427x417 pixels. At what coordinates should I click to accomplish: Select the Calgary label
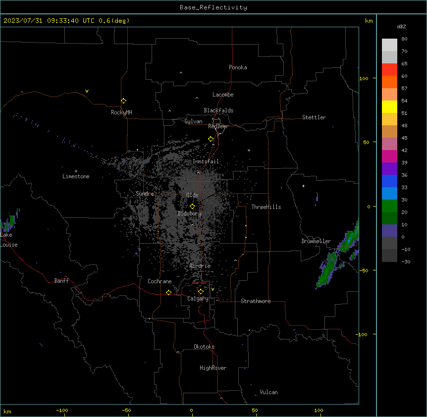[198, 299]
